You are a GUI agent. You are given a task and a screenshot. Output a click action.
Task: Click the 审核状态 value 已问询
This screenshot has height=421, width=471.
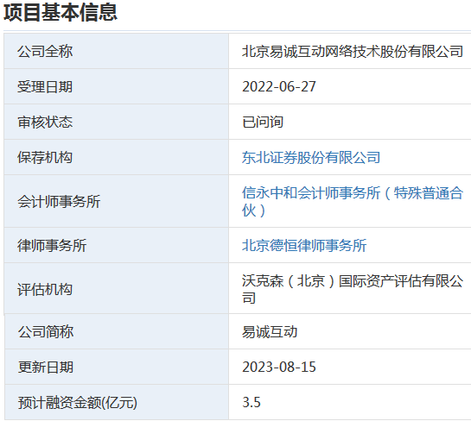[263, 122]
